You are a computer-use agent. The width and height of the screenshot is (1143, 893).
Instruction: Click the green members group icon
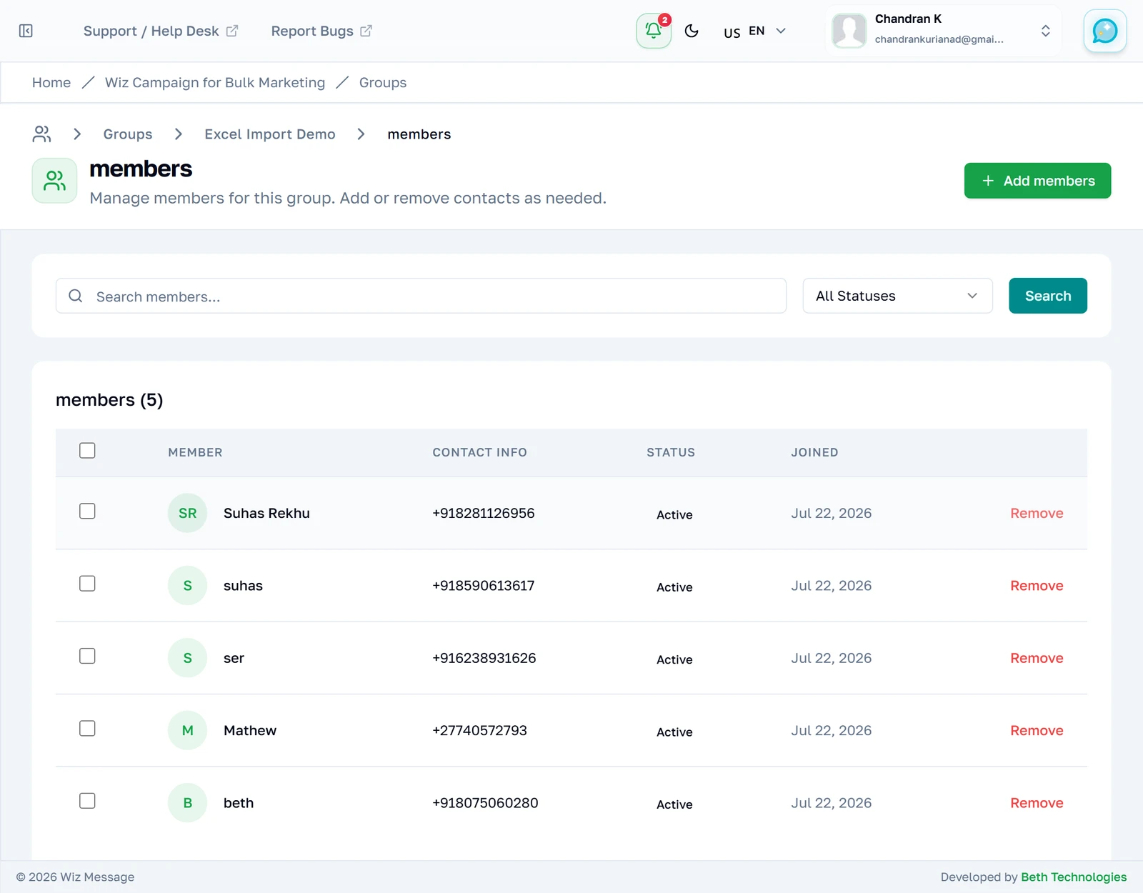pyautogui.click(x=54, y=181)
